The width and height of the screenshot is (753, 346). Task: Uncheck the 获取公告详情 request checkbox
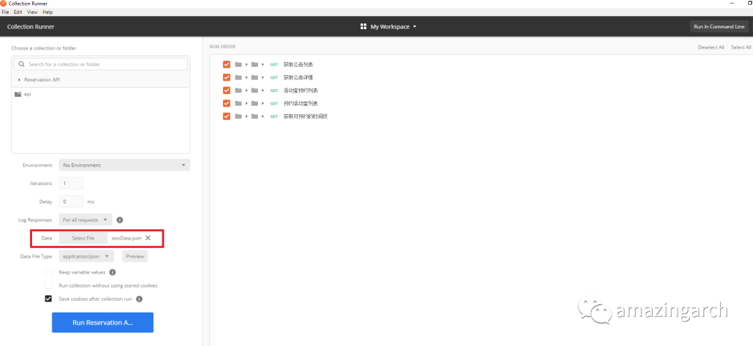pyautogui.click(x=227, y=77)
